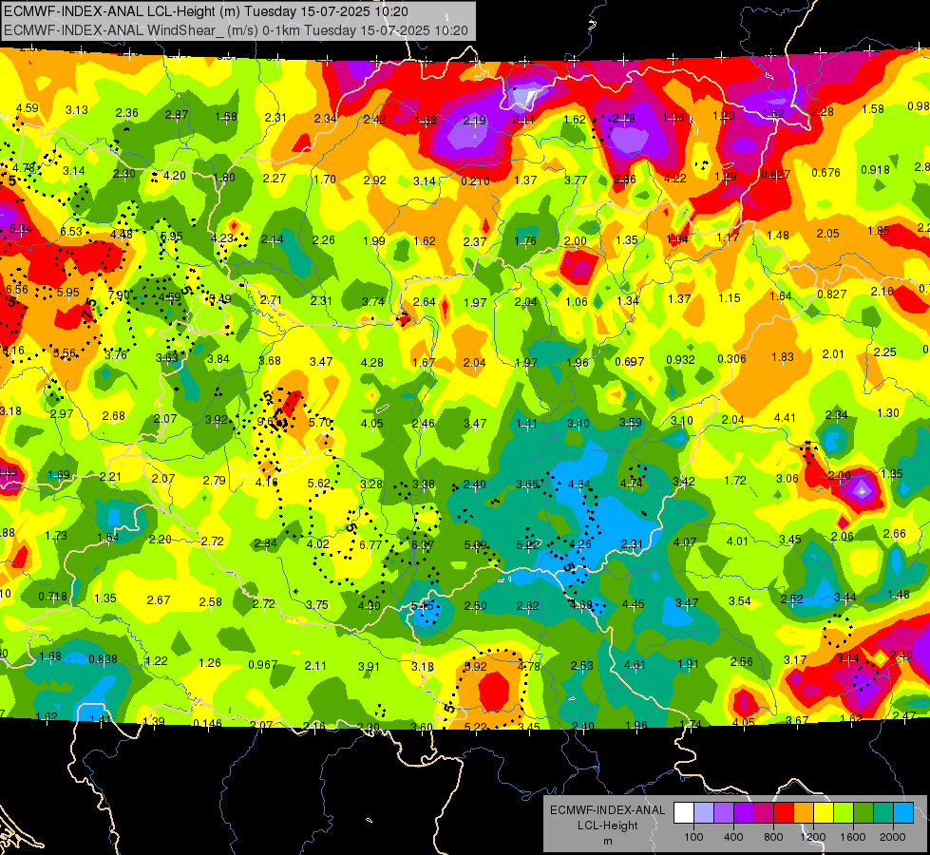Viewport: 930px width, 855px height.
Task: Select the light lavender legend swatch
Action: coord(704,813)
